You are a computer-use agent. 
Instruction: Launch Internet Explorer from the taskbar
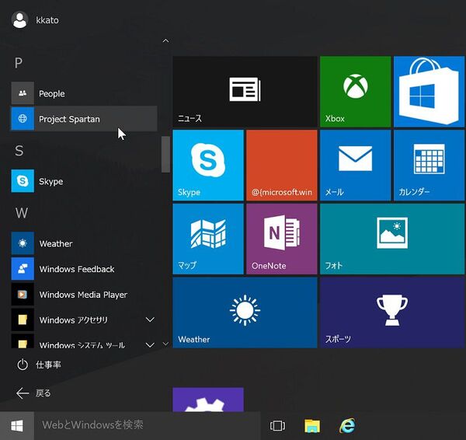pyautogui.click(x=347, y=426)
